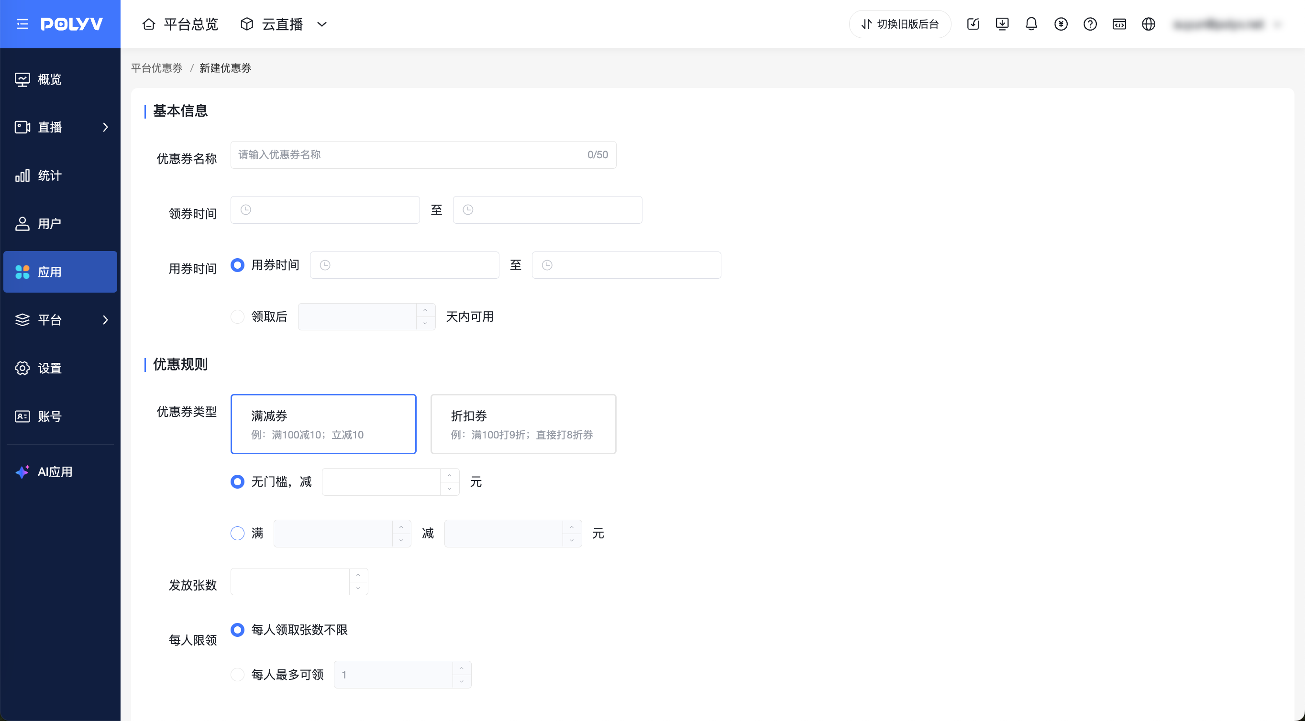Click the download client monitor icon
Viewport: 1305px width, 721px height.
click(x=1002, y=24)
